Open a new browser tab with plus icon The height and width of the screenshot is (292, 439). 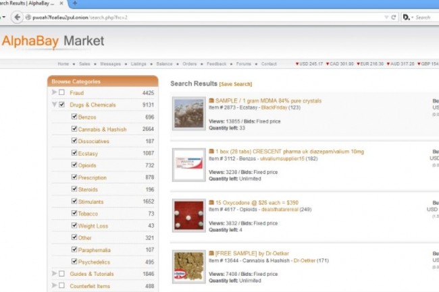pyautogui.click(x=75, y=3)
